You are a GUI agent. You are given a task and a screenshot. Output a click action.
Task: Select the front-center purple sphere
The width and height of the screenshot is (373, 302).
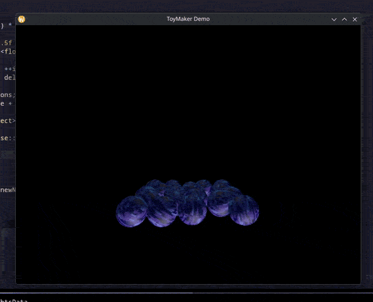(x=192, y=210)
